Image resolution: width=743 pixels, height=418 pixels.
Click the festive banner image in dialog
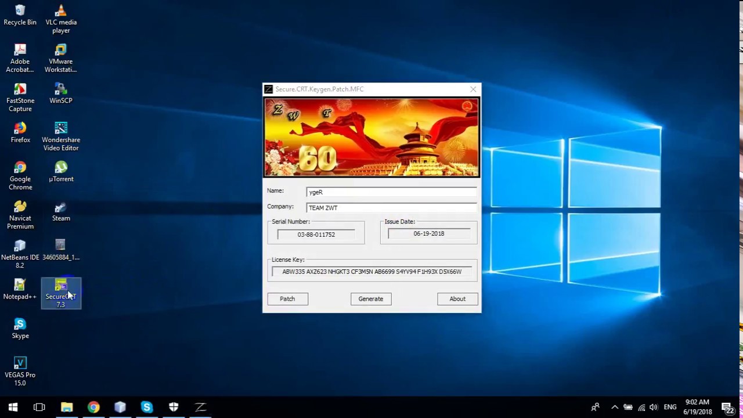371,138
